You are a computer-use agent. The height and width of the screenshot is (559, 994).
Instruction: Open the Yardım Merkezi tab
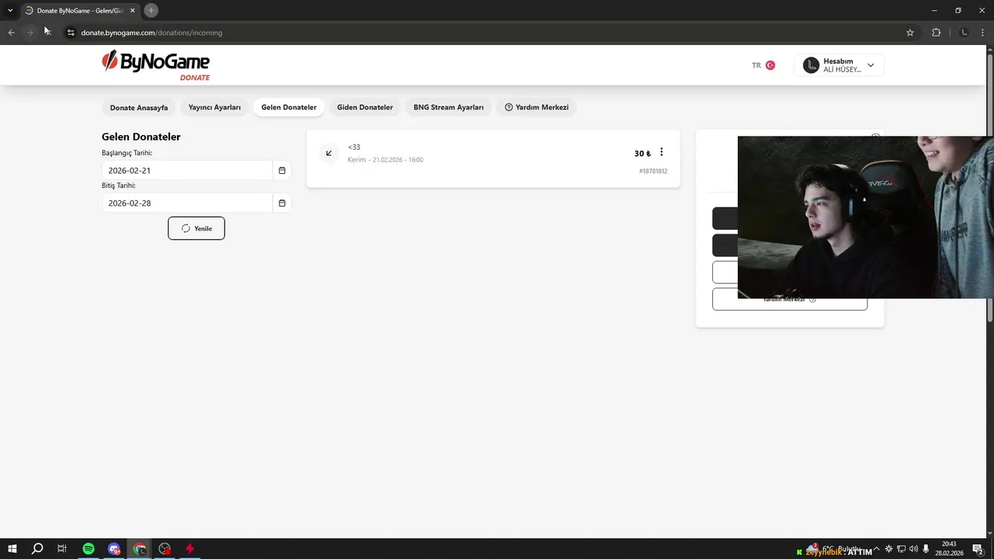tap(537, 107)
